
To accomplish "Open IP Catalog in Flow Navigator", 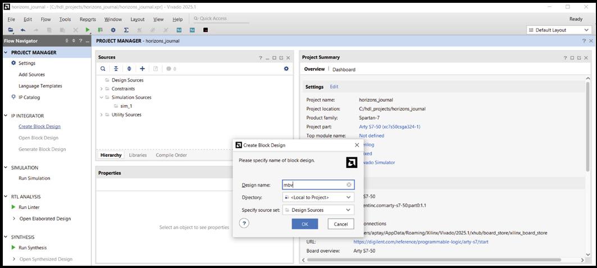I will point(29,97).
